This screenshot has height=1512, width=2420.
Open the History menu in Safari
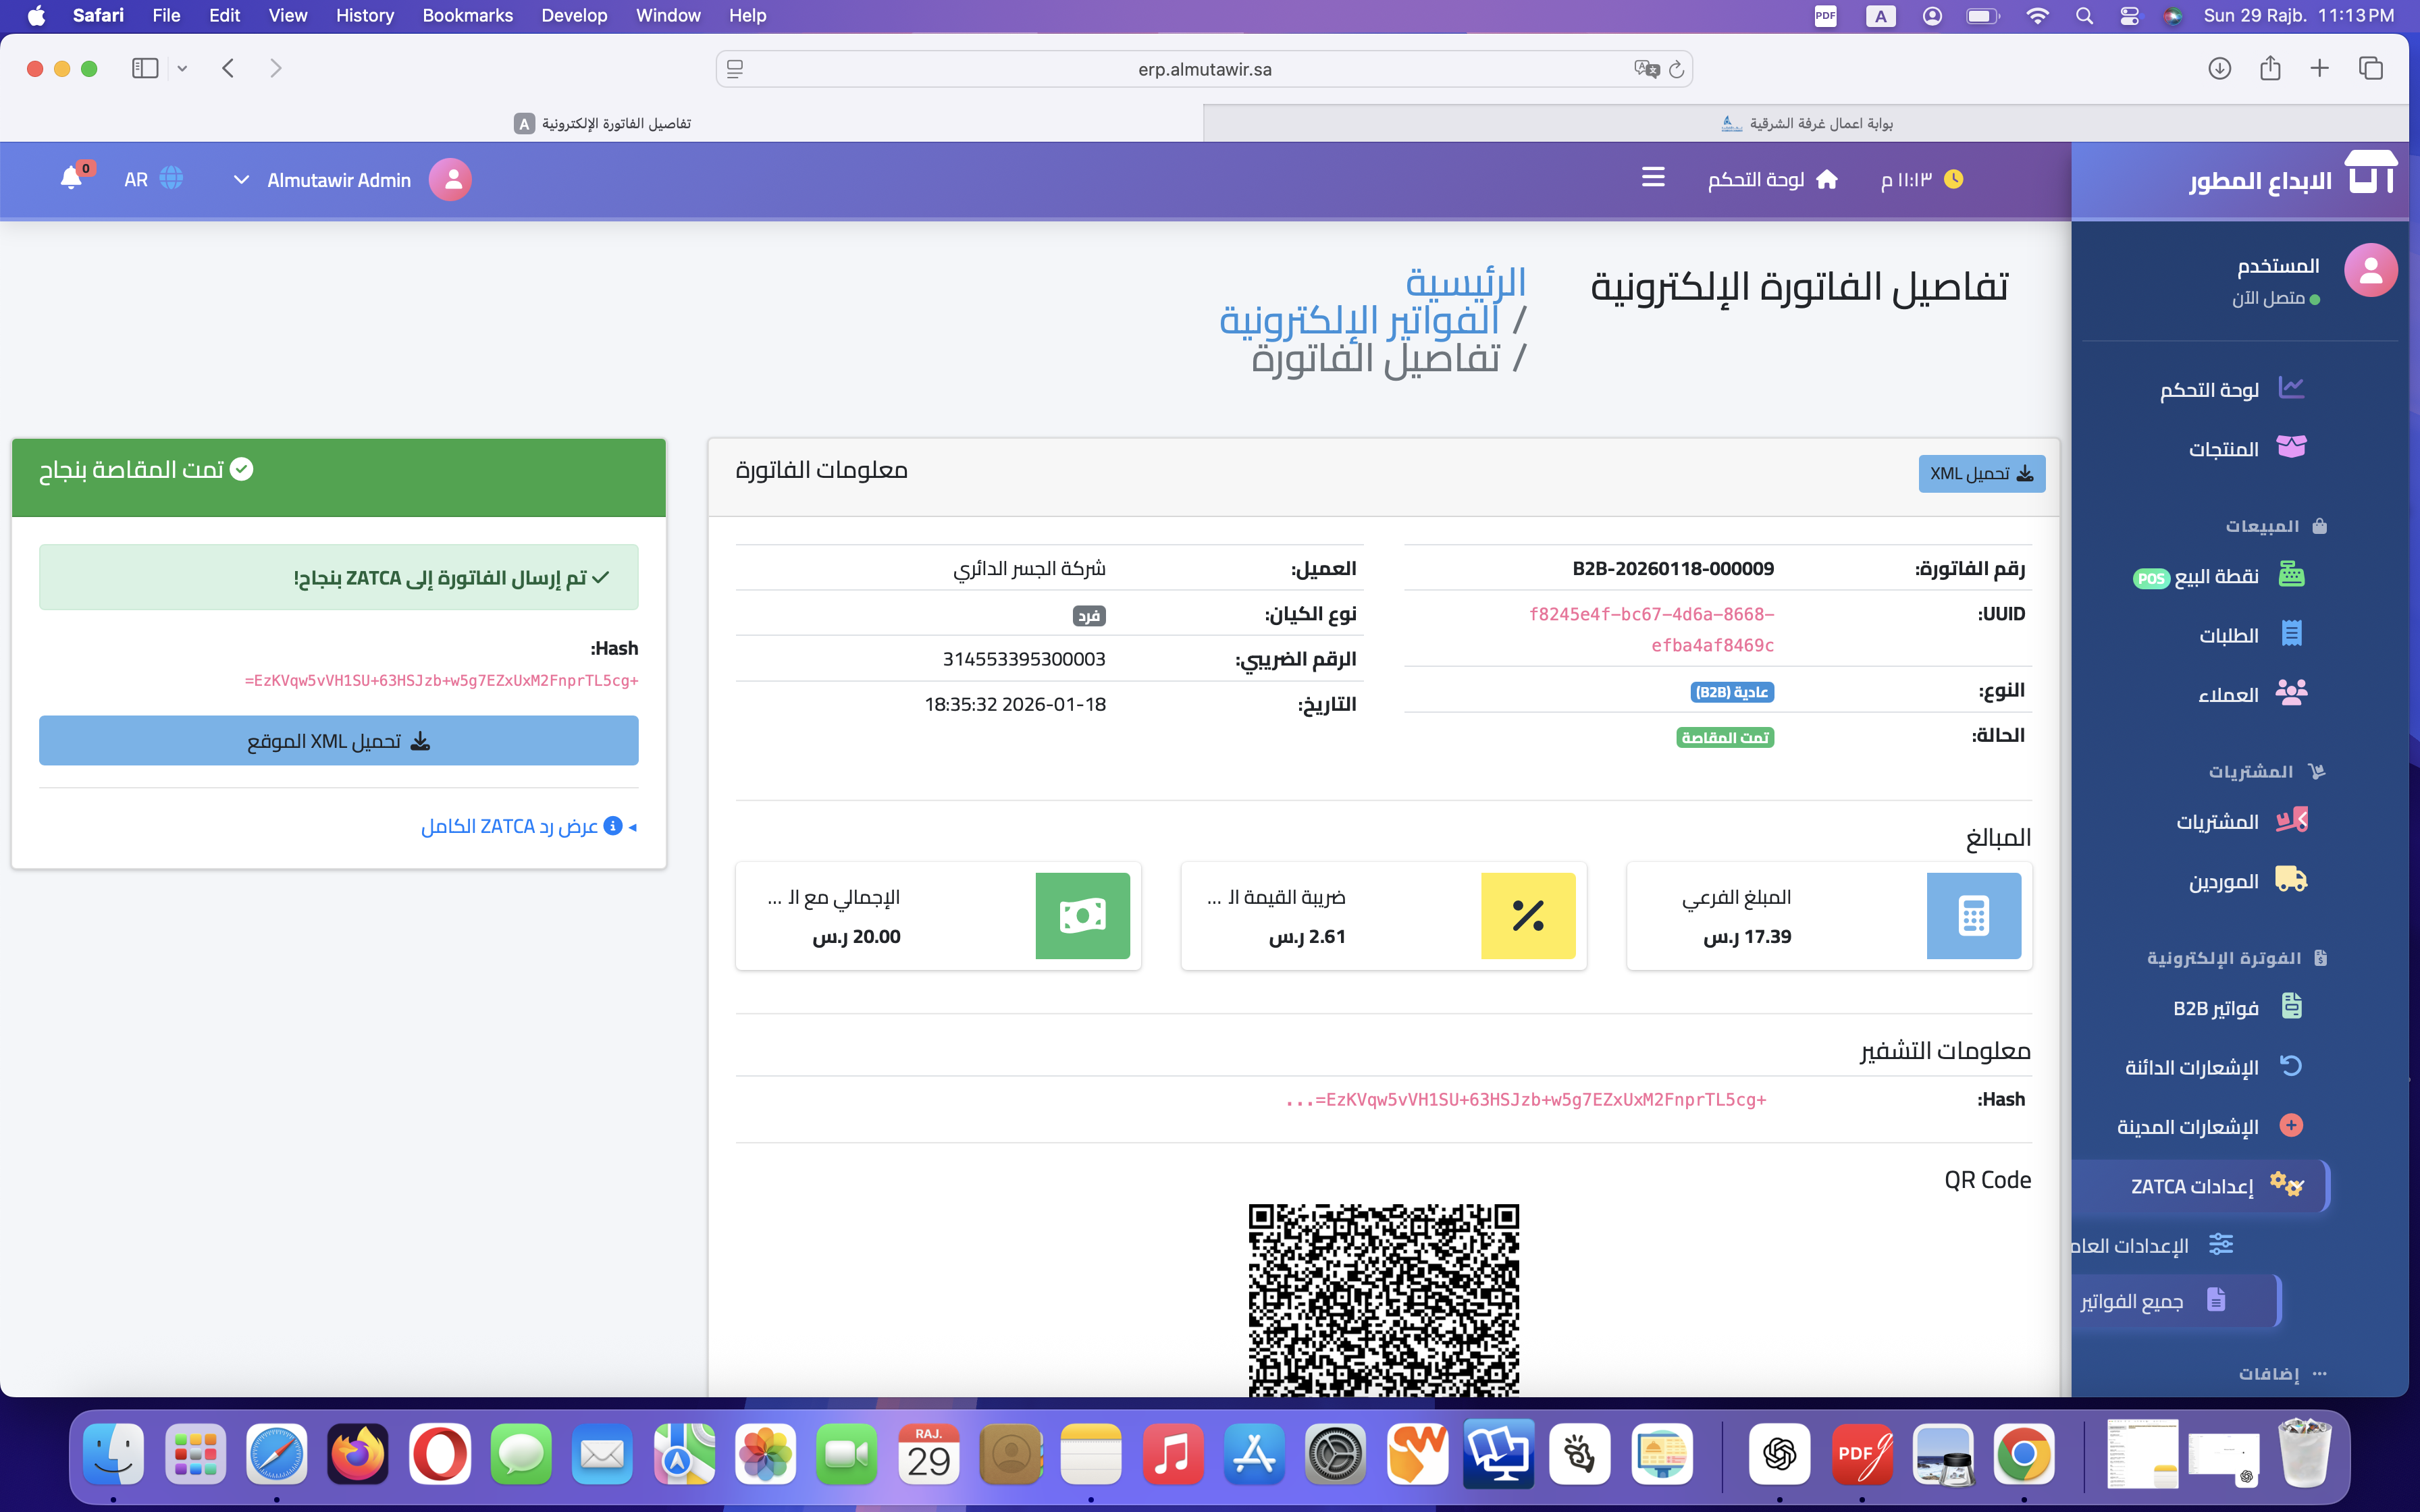click(364, 15)
